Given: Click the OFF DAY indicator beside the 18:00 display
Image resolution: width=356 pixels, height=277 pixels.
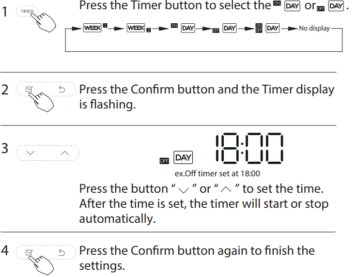Looking at the screenshot, I should (176, 157).
